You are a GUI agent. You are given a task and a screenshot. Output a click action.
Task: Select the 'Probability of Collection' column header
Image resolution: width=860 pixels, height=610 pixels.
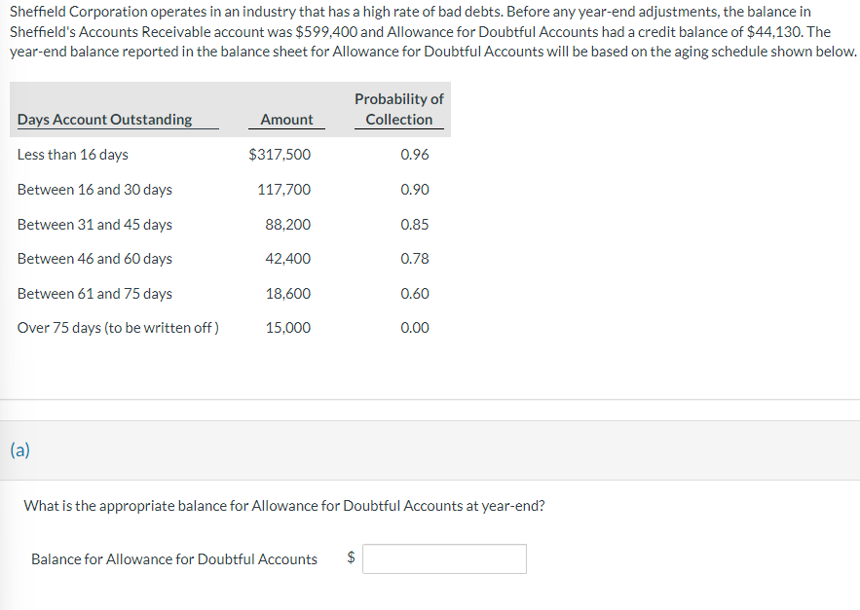399,109
